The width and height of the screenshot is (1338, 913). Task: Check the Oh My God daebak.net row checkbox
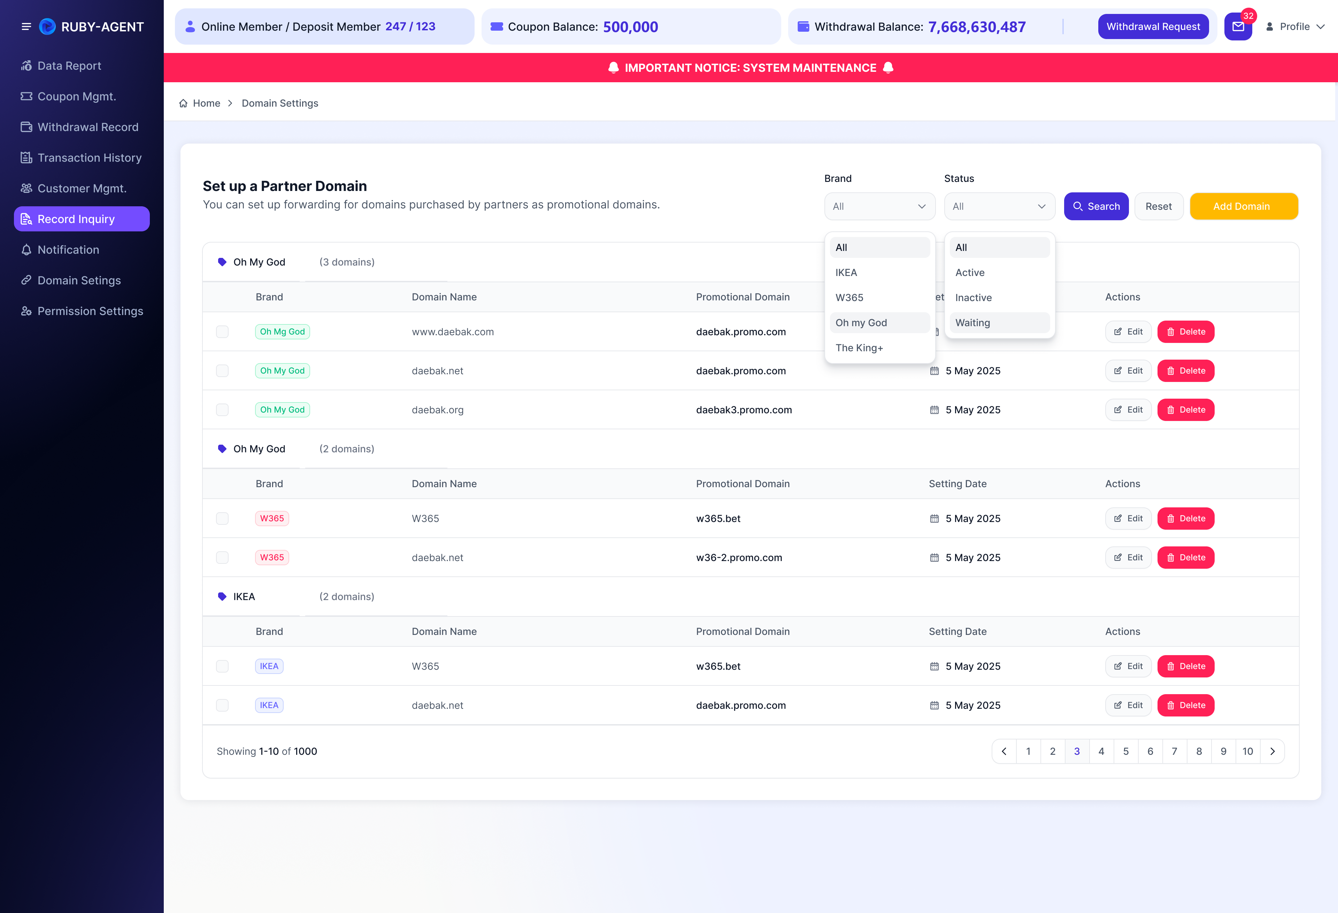222,371
